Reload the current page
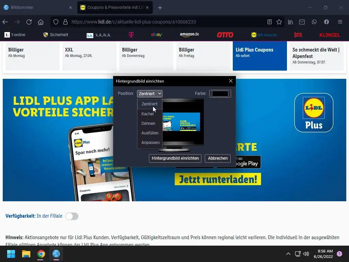Viewport: 349px width, 262px height. point(29,22)
